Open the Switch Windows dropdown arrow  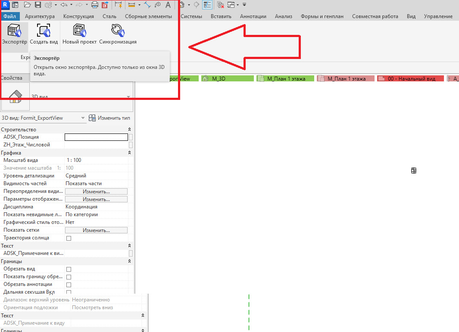point(237,5)
